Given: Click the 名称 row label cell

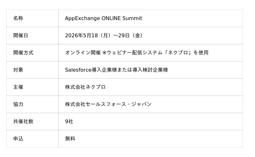Looking at the screenshot, I should pos(18,18).
